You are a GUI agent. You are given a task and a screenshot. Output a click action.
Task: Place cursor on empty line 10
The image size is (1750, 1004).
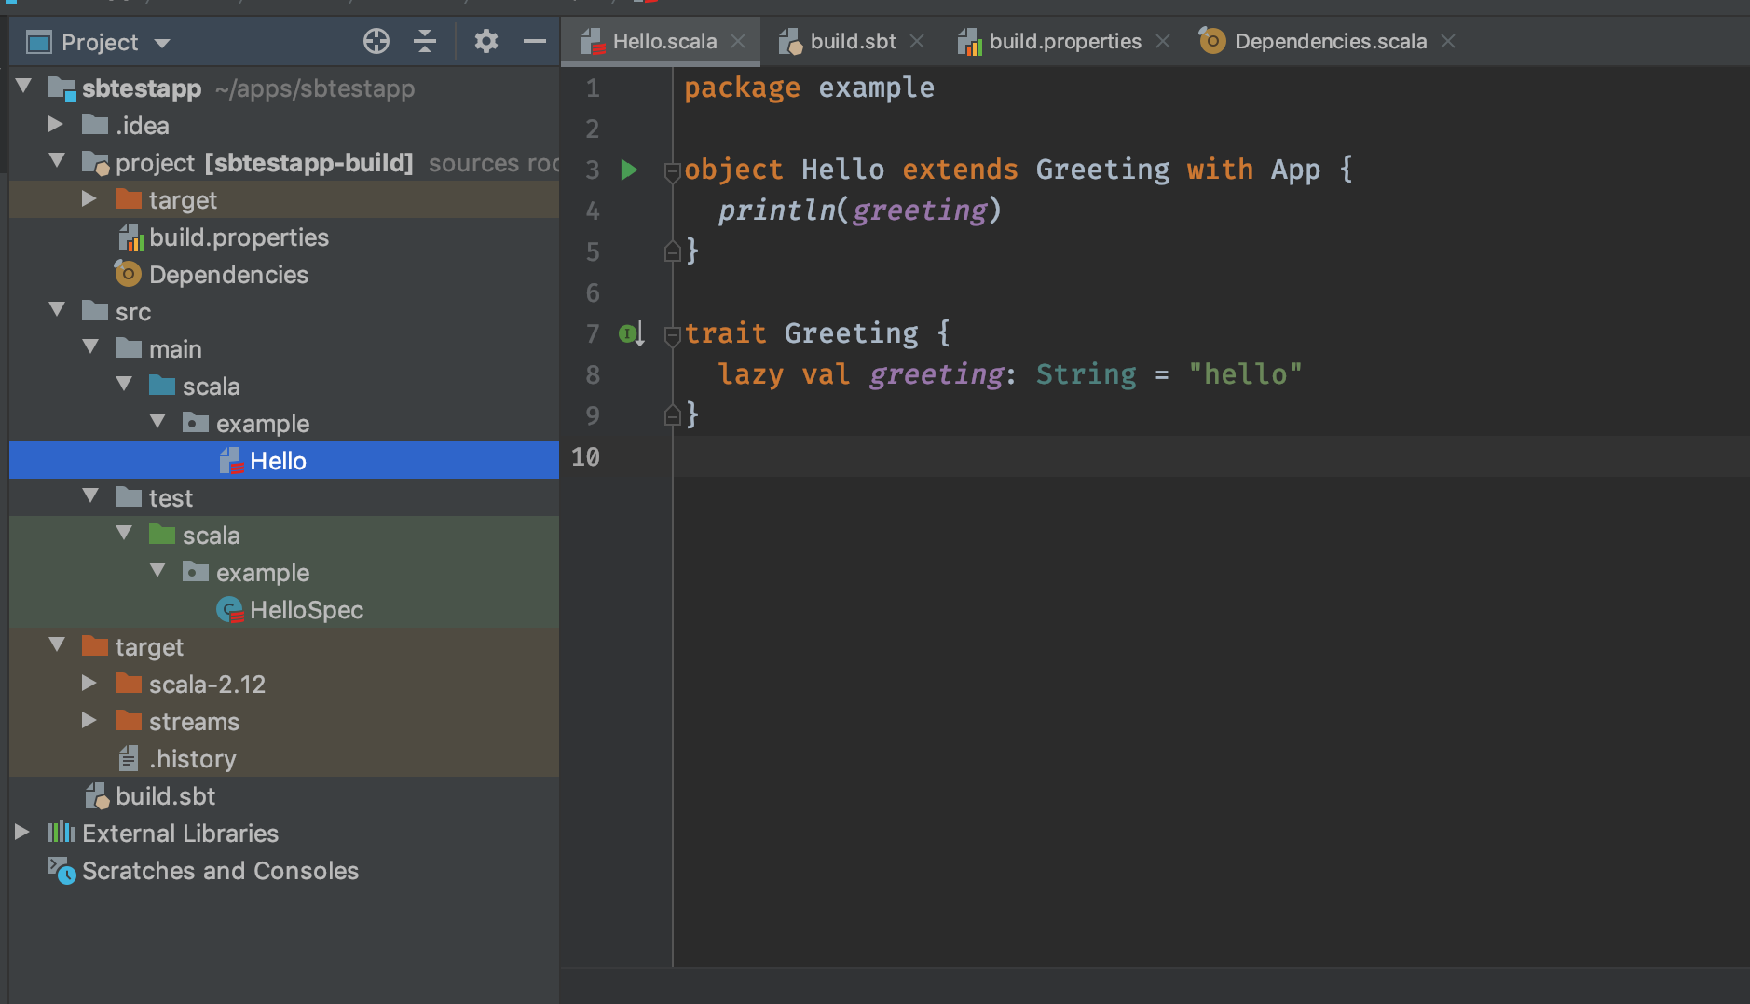[1210, 456]
